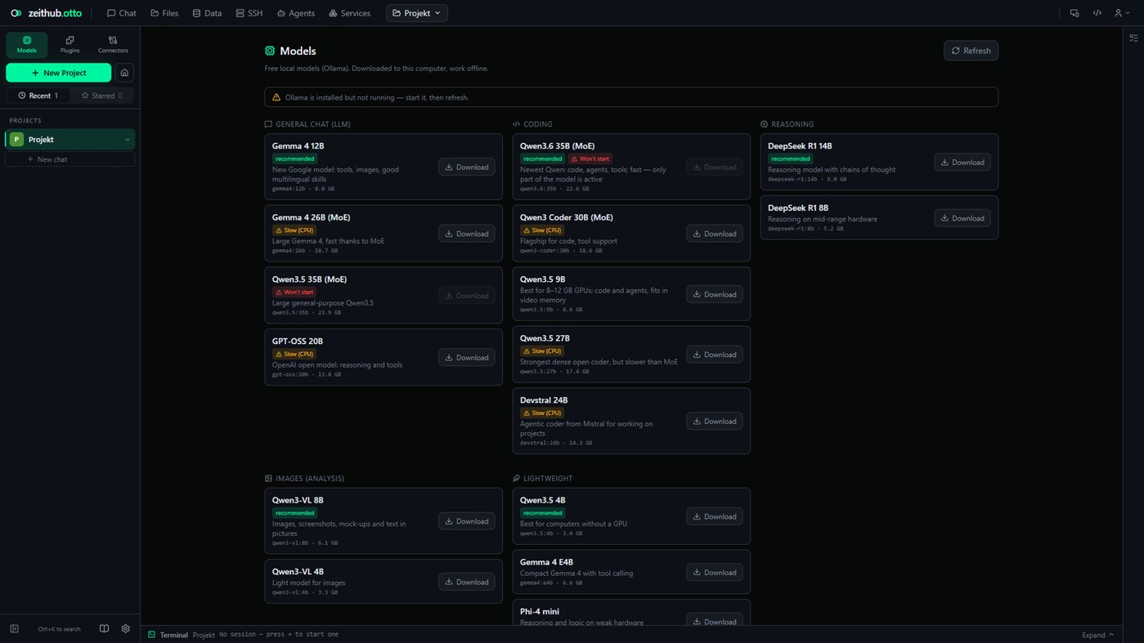
Task: Click the Terminal icon in status bar
Action: [x=151, y=635]
